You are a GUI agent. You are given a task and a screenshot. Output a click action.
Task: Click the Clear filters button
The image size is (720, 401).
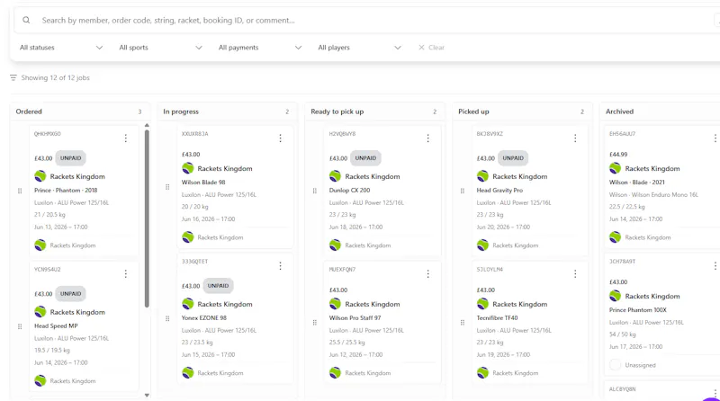click(x=431, y=48)
